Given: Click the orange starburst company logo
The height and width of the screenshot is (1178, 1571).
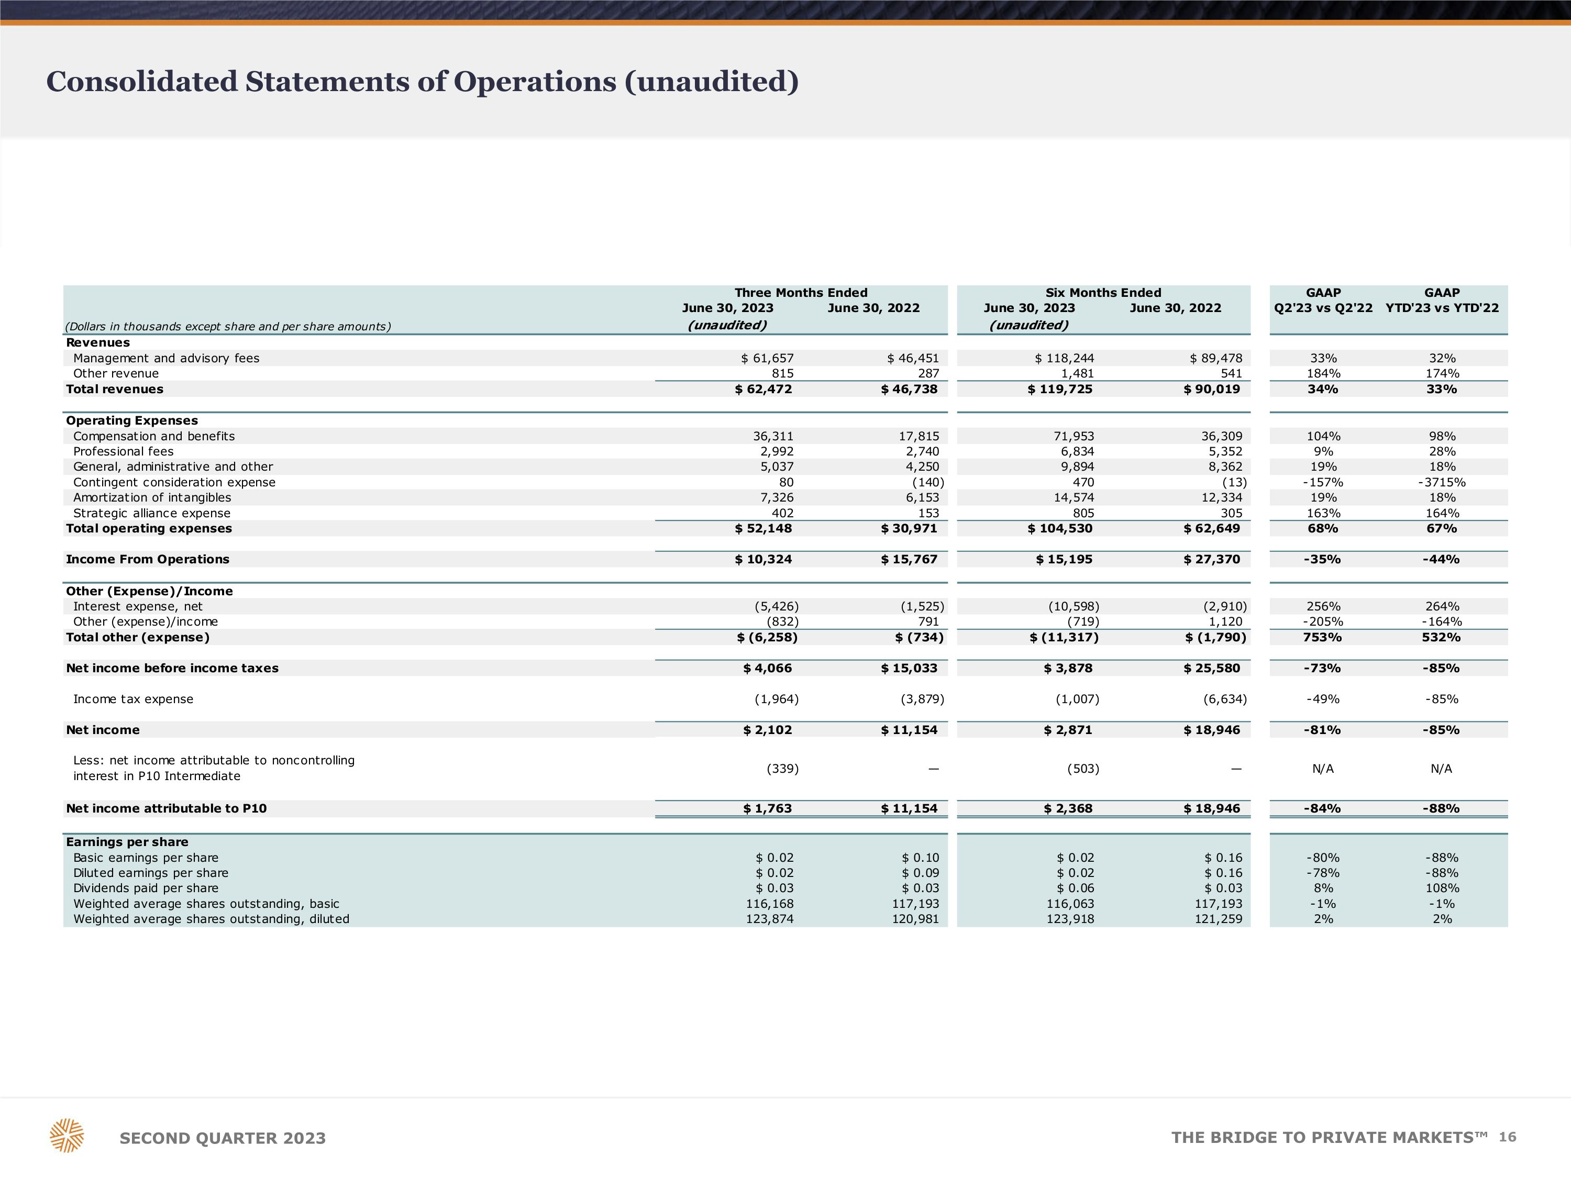Looking at the screenshot, I should click(x=67, y=1135).
